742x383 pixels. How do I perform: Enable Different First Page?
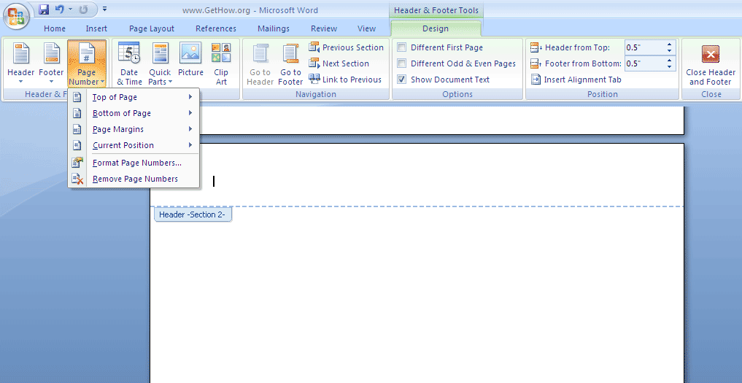click(402, 47)
